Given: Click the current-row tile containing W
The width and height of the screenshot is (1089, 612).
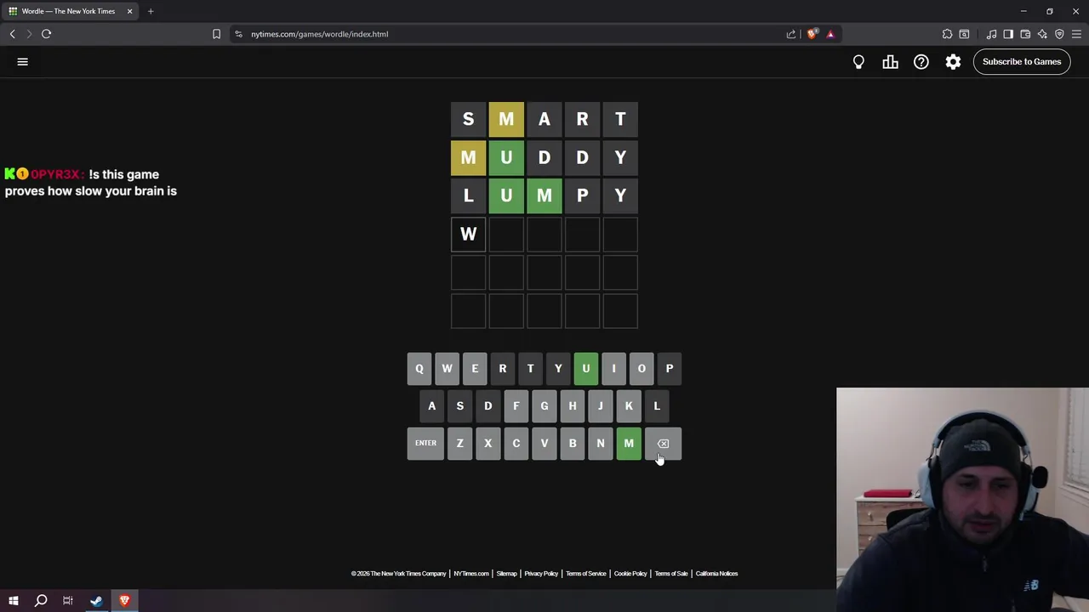Looking at the screenshot, I should coord(468,235).
